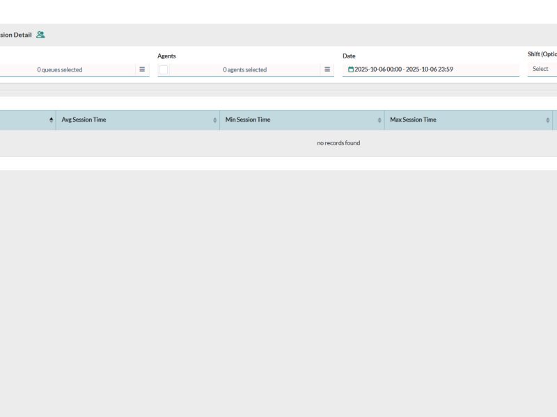Expand the '0 queues selected' dropdown
557x417 pixels.
(59, 69)
